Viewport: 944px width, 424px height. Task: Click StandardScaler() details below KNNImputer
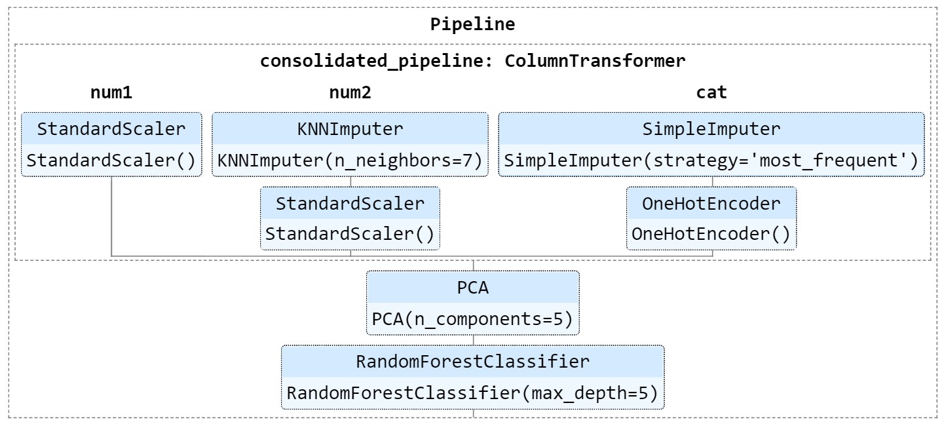click(350, 235)
